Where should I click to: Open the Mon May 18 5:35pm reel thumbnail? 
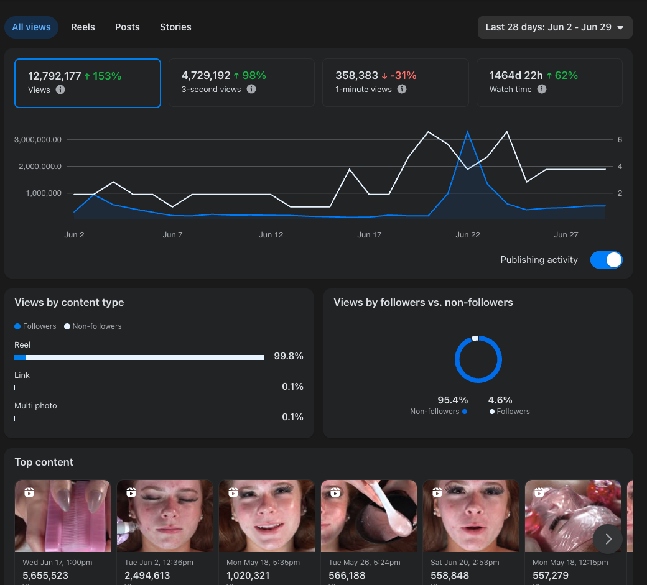coord(266,516)
